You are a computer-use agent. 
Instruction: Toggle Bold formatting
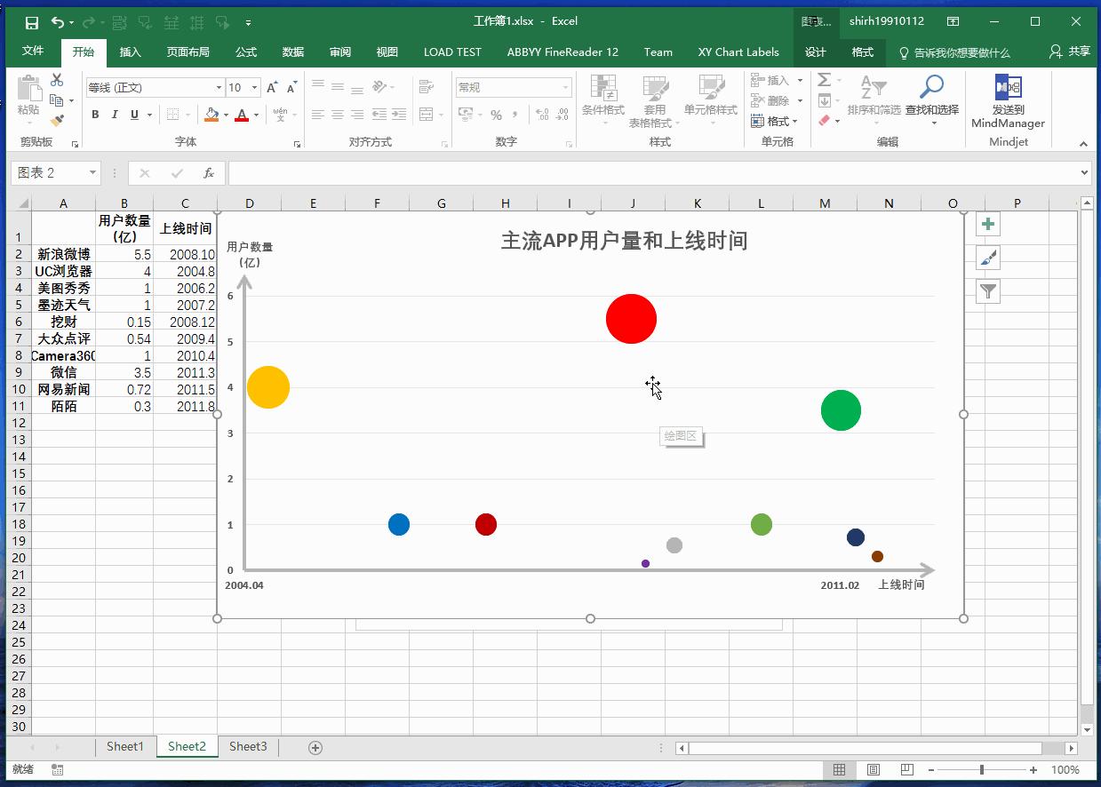pos(96,115)
